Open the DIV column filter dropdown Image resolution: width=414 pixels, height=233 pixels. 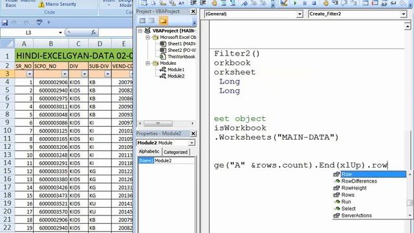[x=85, y=74]
